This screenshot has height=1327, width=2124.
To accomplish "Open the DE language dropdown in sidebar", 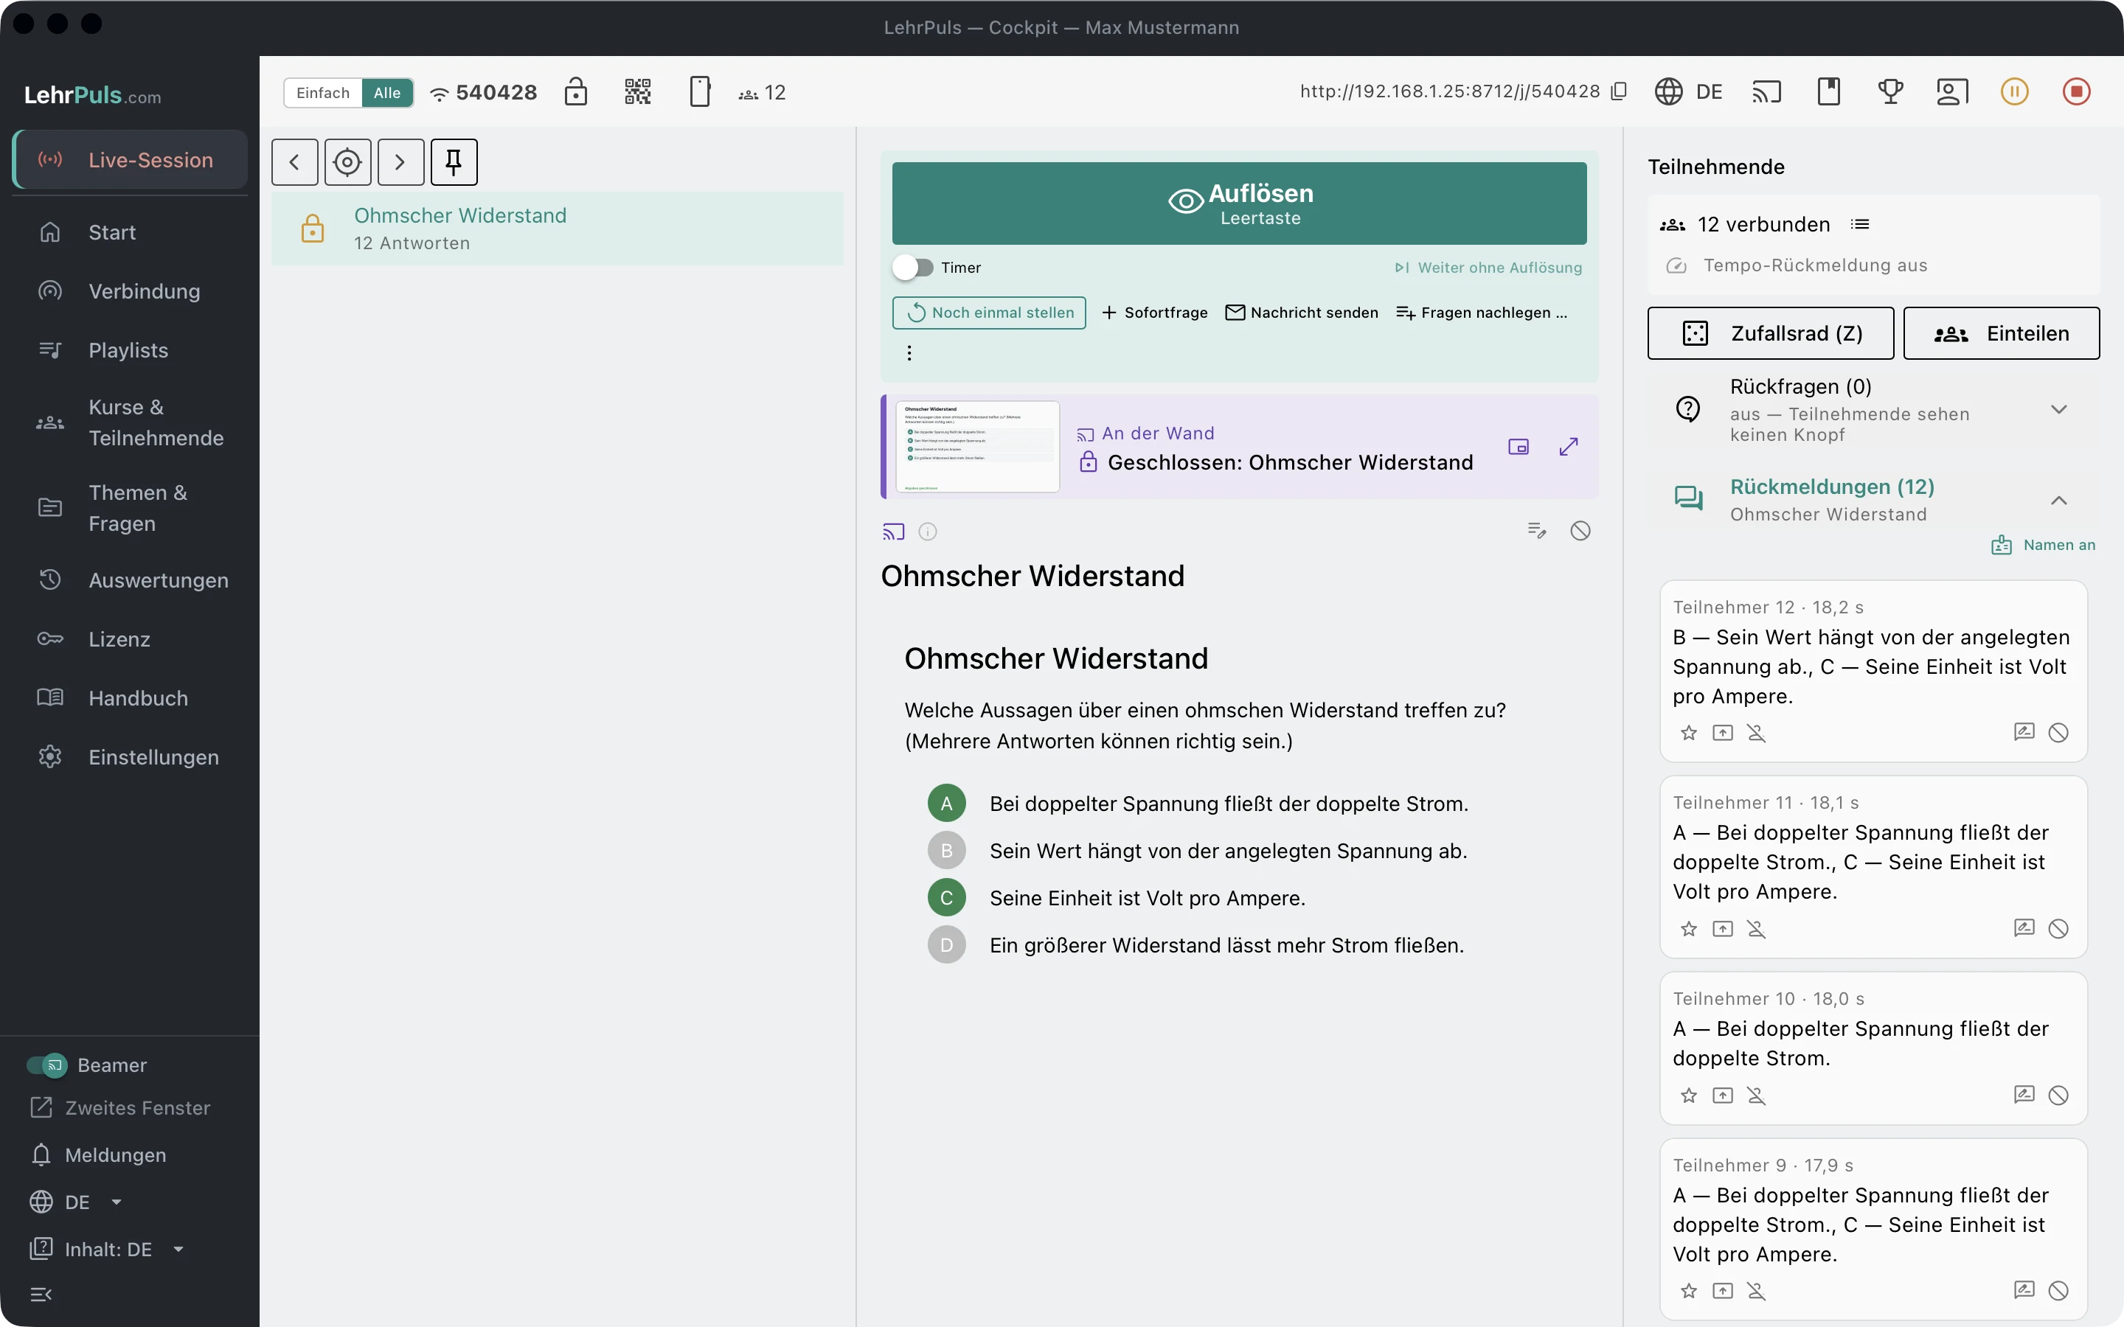I will (77, 1202).
